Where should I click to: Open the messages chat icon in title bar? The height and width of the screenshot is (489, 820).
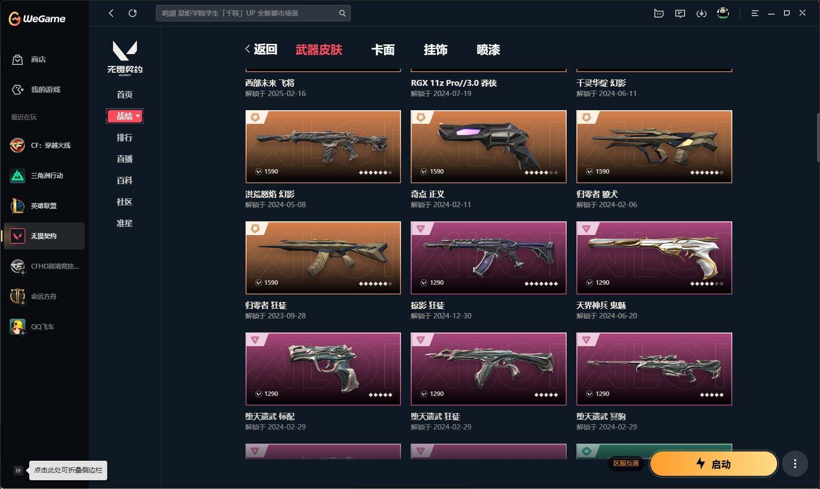680,14
